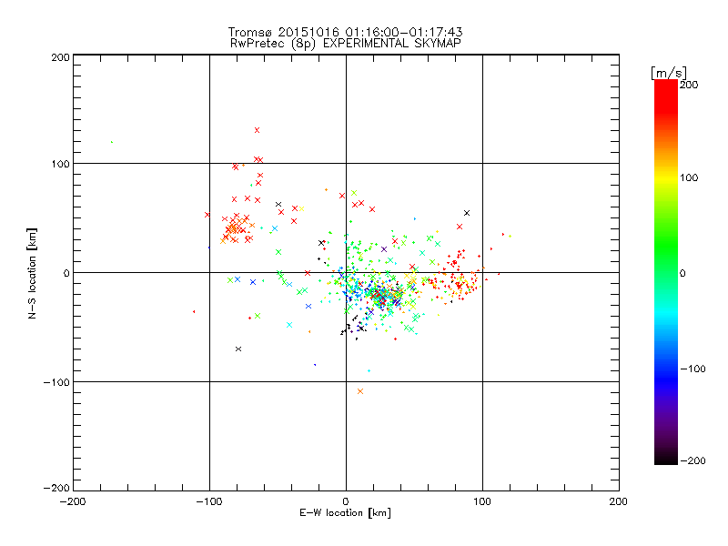728x546 pixels.
Task: Click the x-axis tick label '-200'
Action: coord(73,501)
